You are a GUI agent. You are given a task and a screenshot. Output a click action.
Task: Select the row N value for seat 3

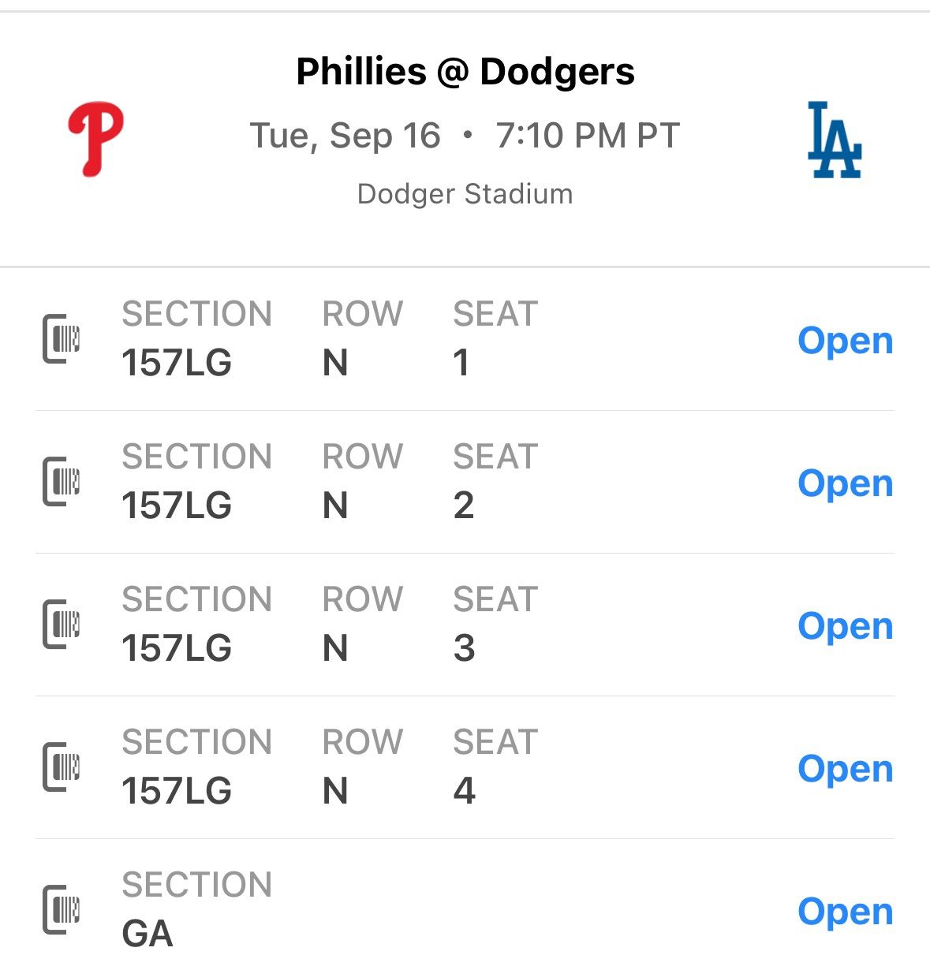tap(335, 648)
